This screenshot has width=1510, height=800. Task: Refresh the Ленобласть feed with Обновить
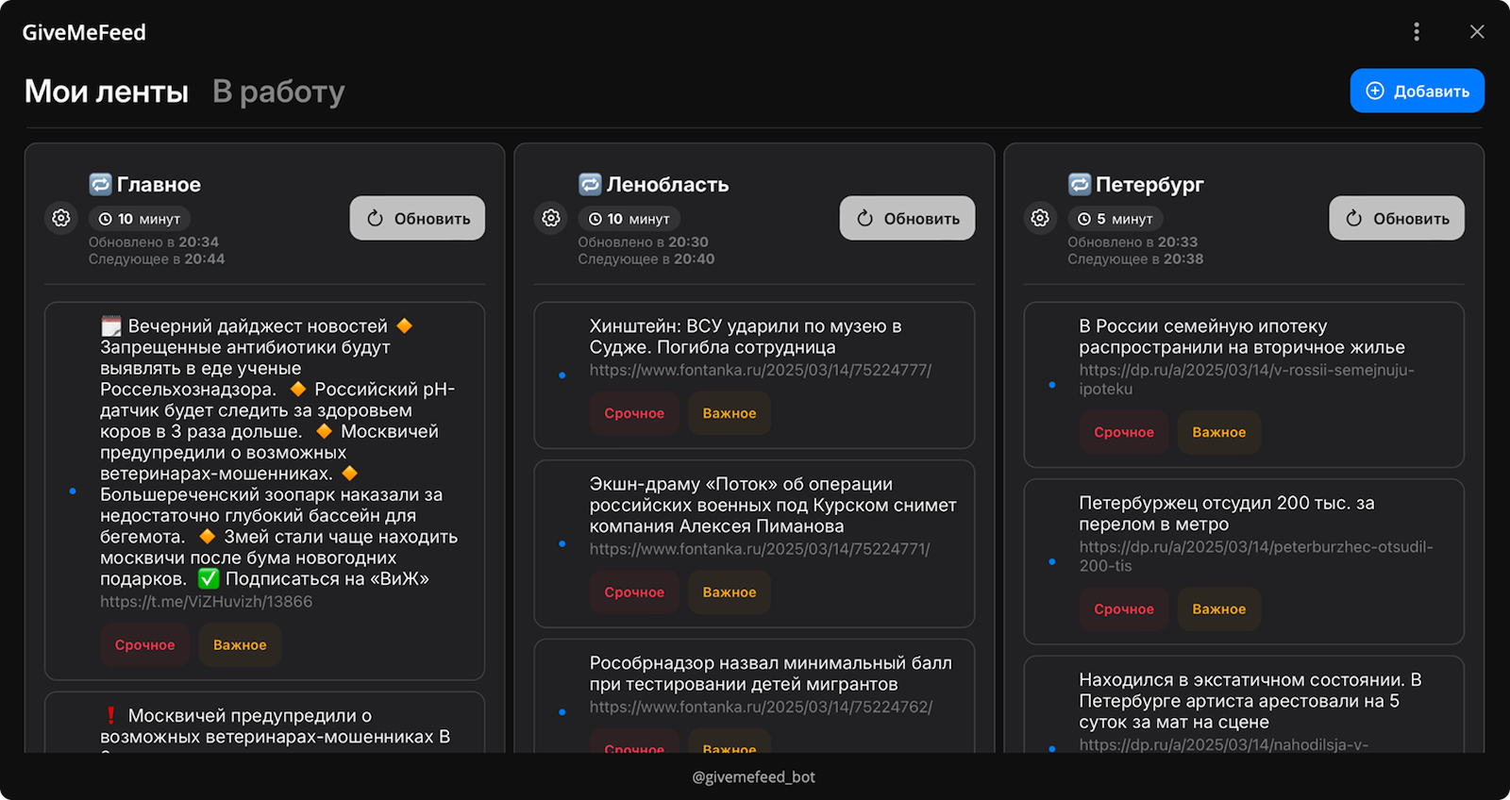[907, 218]
